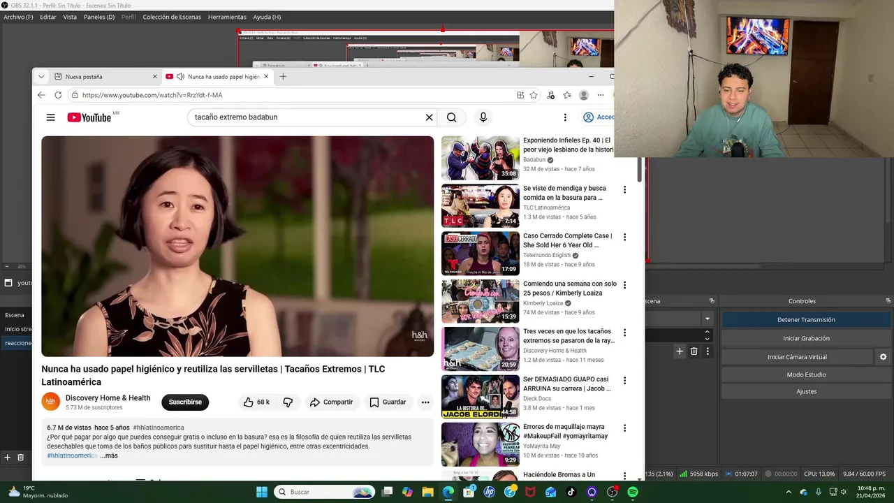Expand the video description with ...más

click(109, 455)
